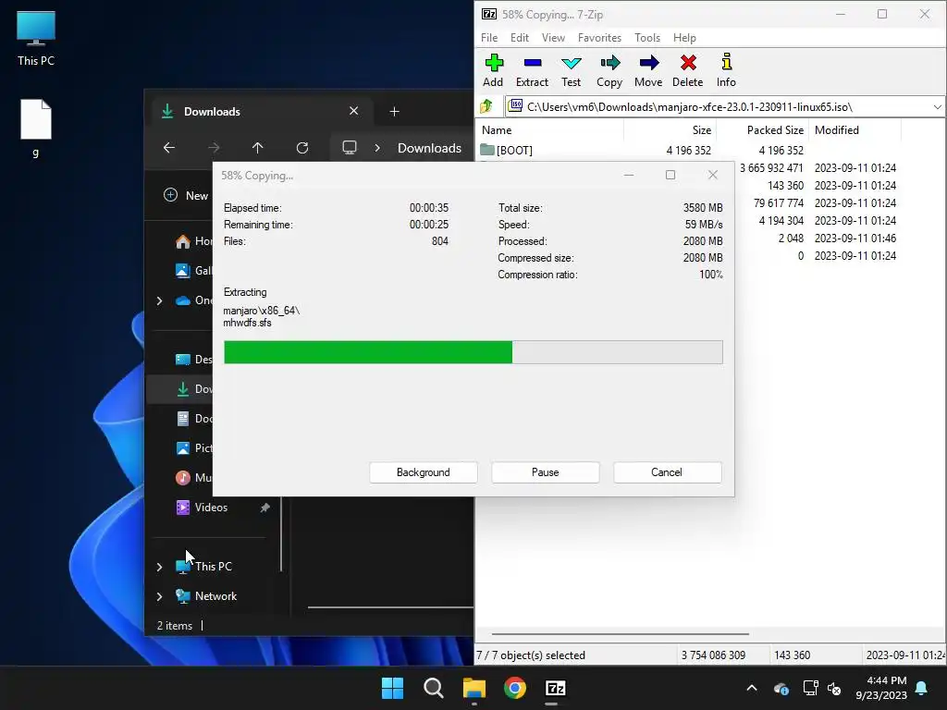Open the Help menu in 7-Zip
Screen dimensions: 947x710
tap(685, 37)
